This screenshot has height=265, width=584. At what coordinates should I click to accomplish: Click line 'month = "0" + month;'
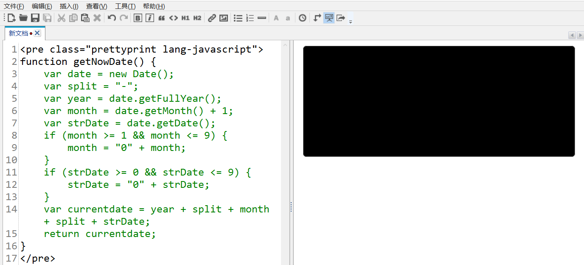[x=126, y=148]
